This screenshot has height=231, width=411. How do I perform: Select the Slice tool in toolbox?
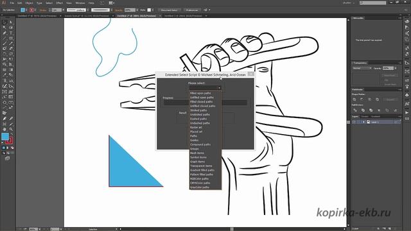coord(11,124)
